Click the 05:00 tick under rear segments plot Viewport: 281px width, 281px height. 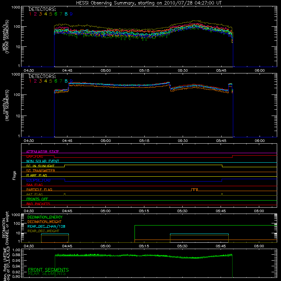pos(106,141)
